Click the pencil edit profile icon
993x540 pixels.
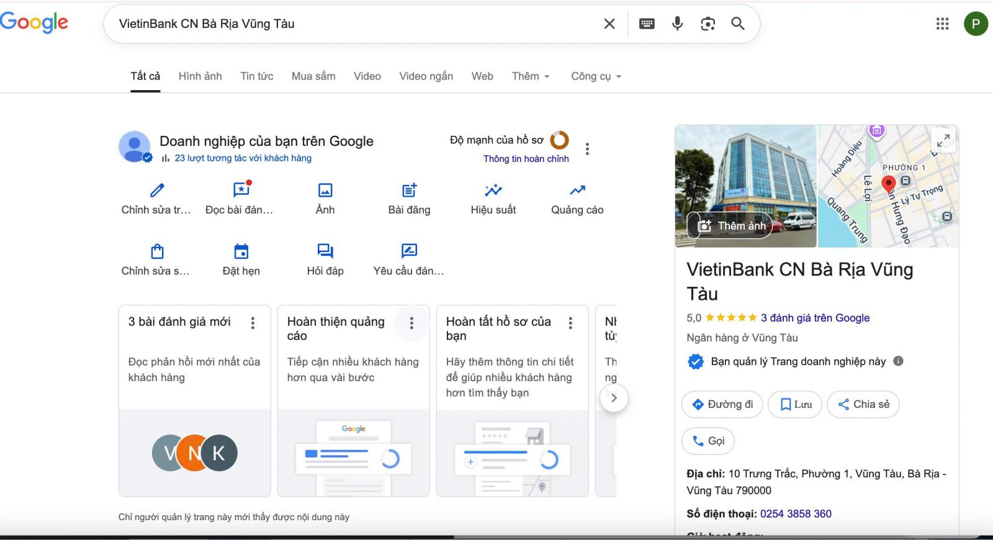pyautogui.click(x=157, y=190)
